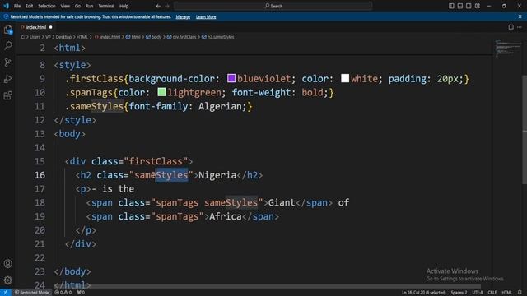Click the vertical editor scrollbar
The width and height of the screenshot is (527, 296).
[525, 130]
